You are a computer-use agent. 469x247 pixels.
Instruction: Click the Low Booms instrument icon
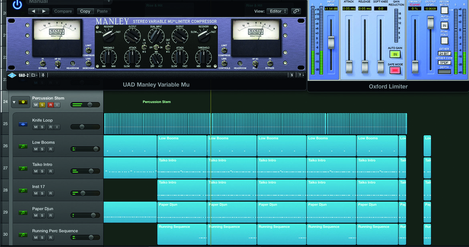[23, 146]
